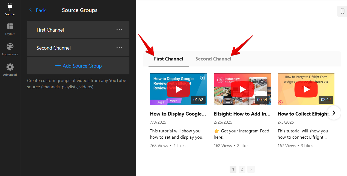Open options menu for First Channel group
The image size is (347, 176).
click(x=119, y=29)
